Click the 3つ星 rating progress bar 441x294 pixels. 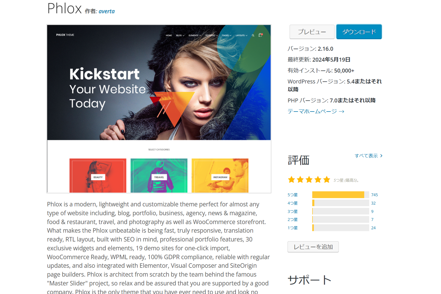coord(341,211)
